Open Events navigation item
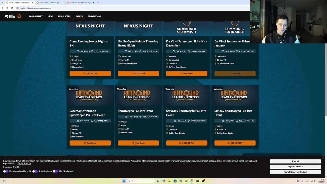The image size is (327, 184). click(79, 16)
